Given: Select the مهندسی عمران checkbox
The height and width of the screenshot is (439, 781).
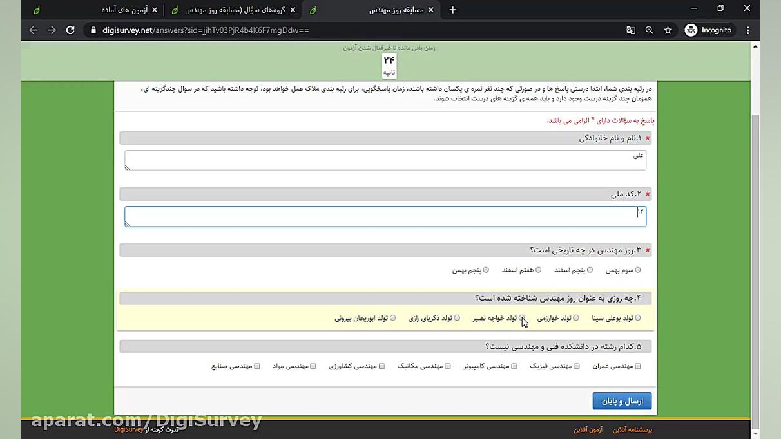Looking at the screenshot, I should tap(637, 366).
